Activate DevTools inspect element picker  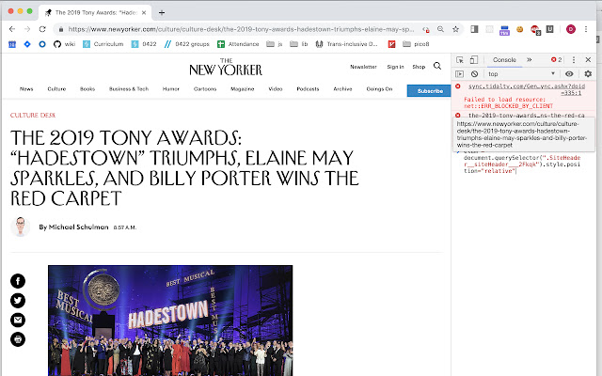[460, 60]
